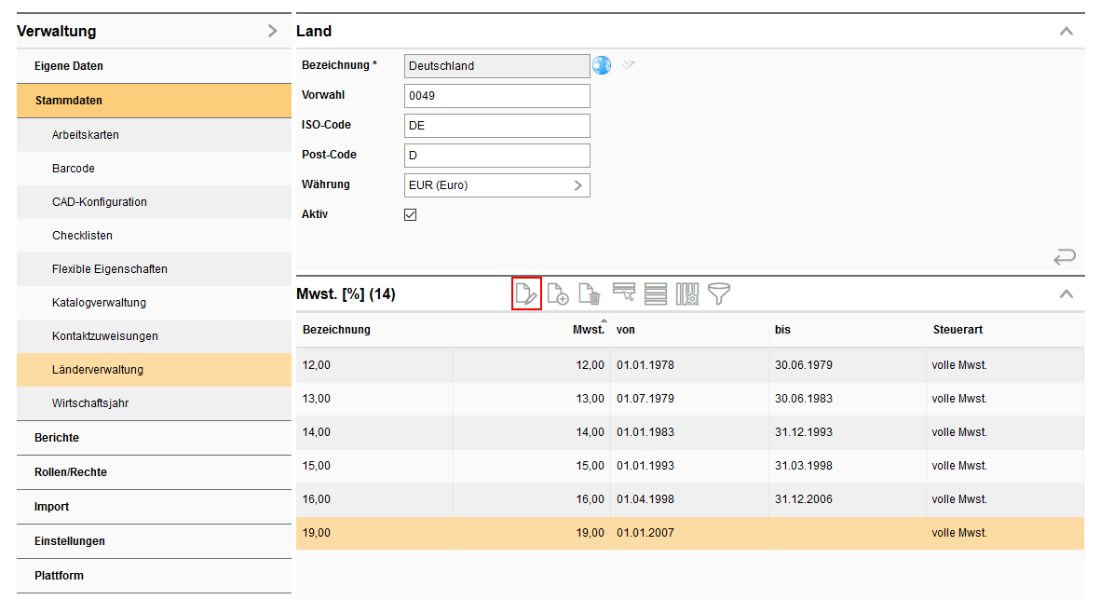Click the edit record icon in Mwst. toolbar
The image size is (1100, 600).
(x=526, y=294)
